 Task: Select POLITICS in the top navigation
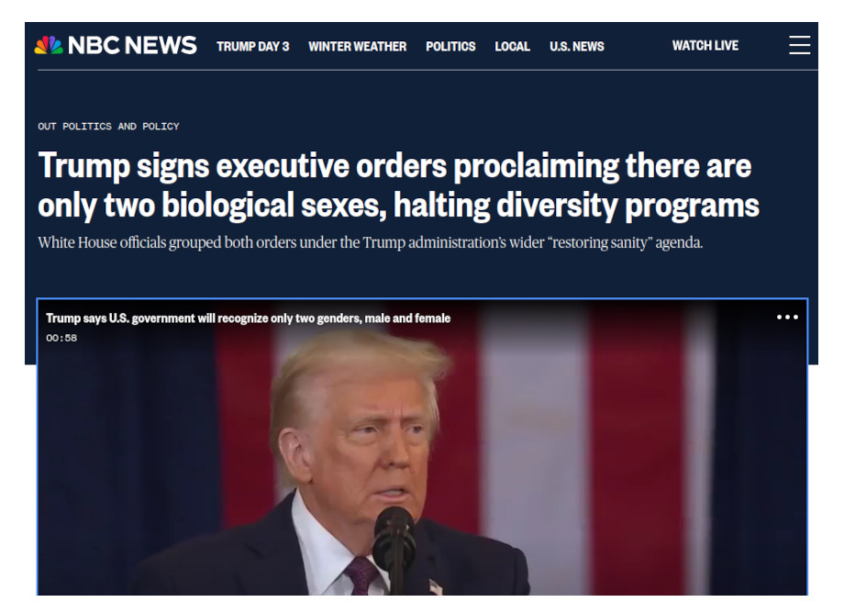point(450,46)
